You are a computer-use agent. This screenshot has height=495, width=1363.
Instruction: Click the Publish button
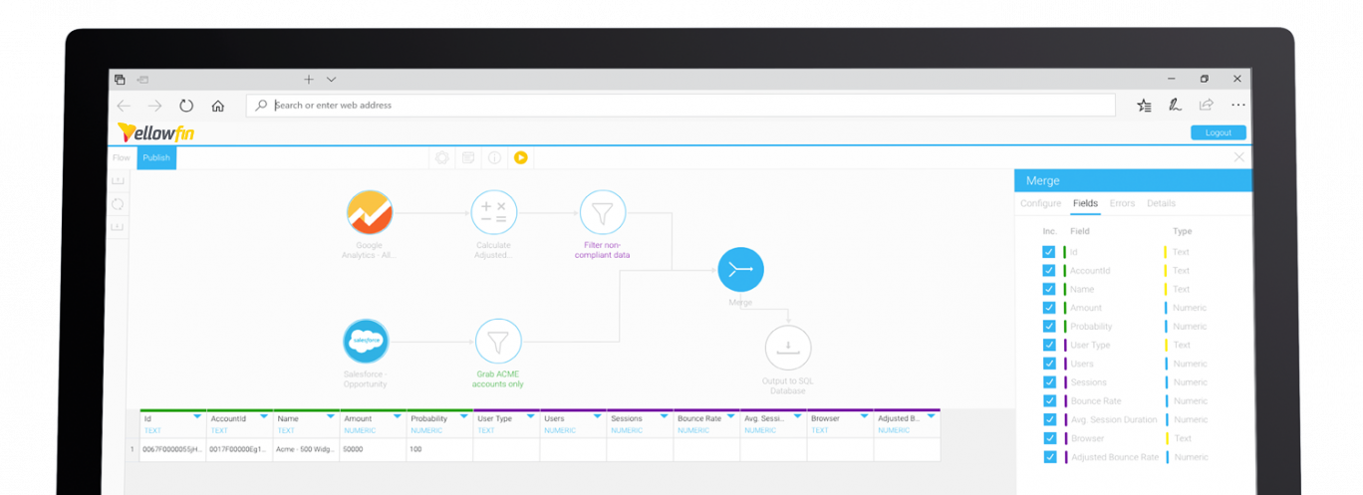click(x=156, y=157)
